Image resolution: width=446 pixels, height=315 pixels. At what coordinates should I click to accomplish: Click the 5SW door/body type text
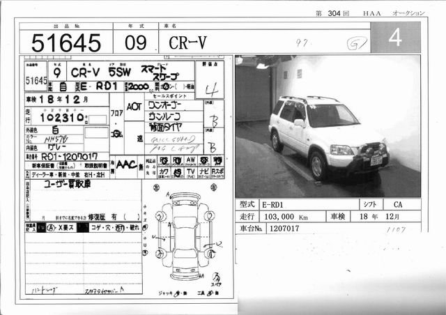coord(119,72)
